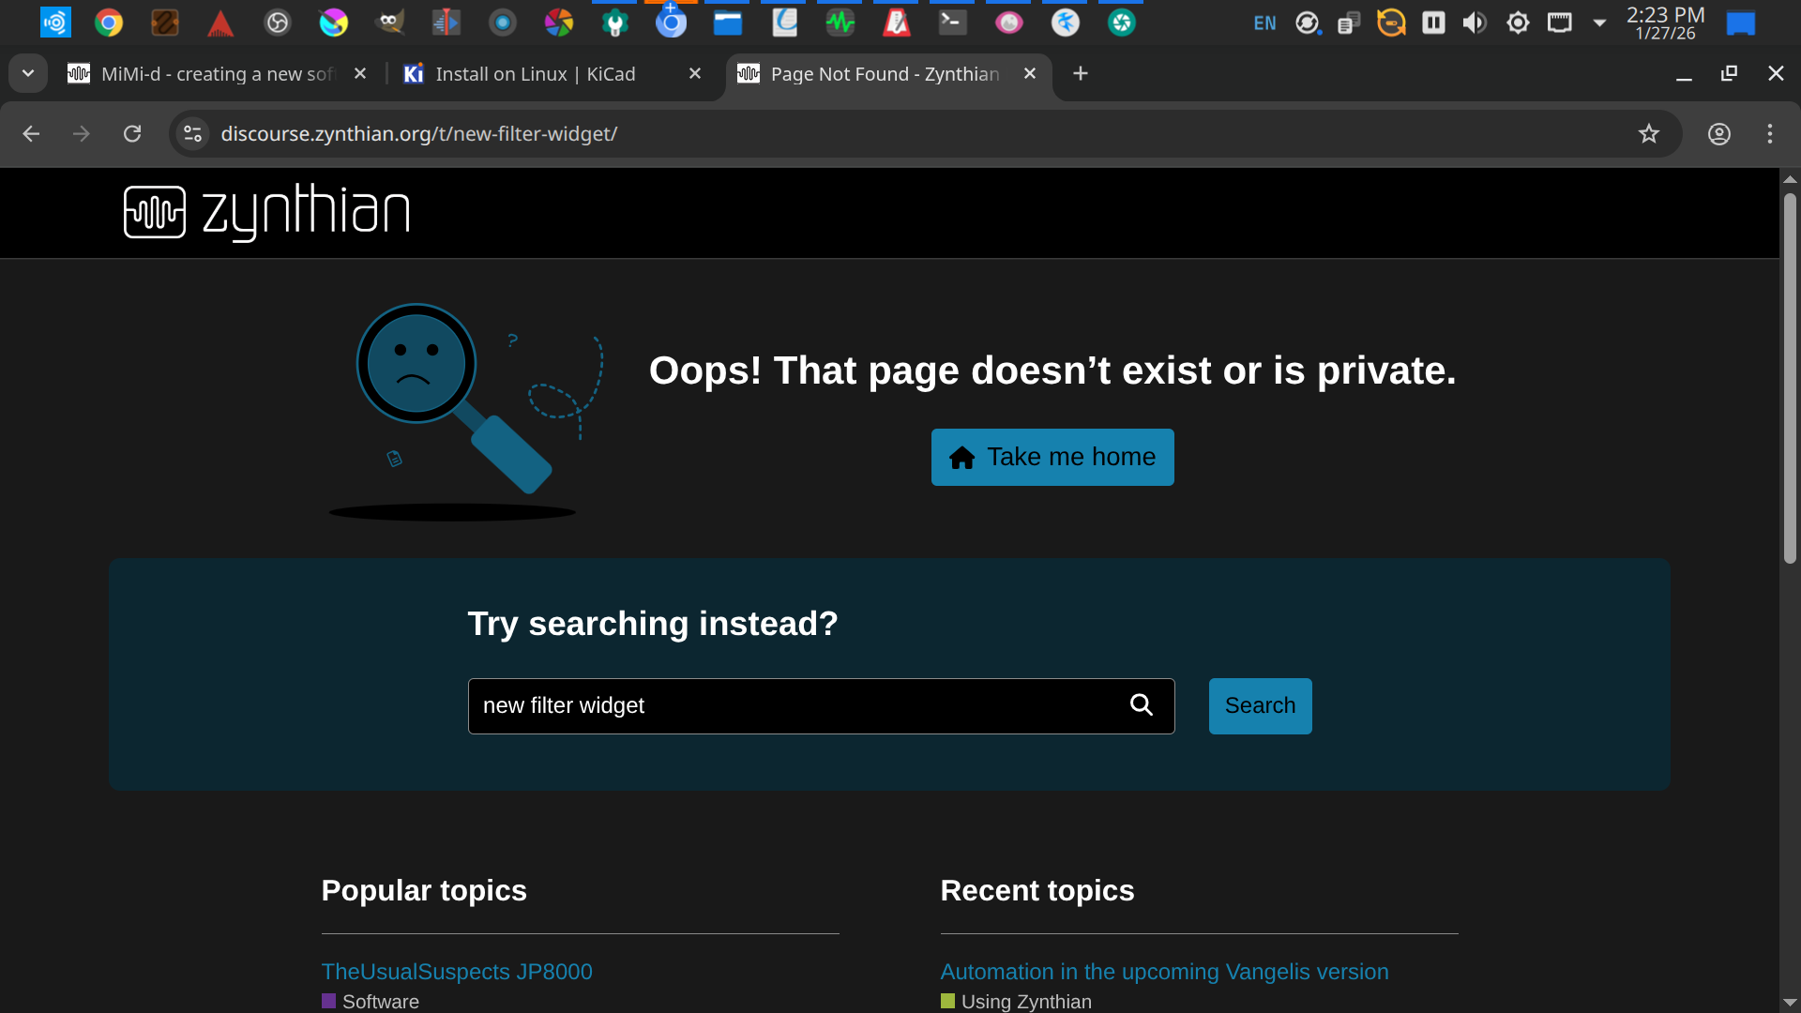
Task: Reload the current page
Action: (x=132, y=134)
